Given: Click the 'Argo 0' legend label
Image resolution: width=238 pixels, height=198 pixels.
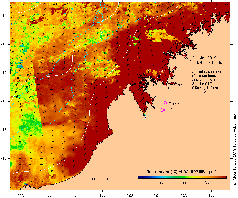Looking at the screenshot, I should point(174,102).
